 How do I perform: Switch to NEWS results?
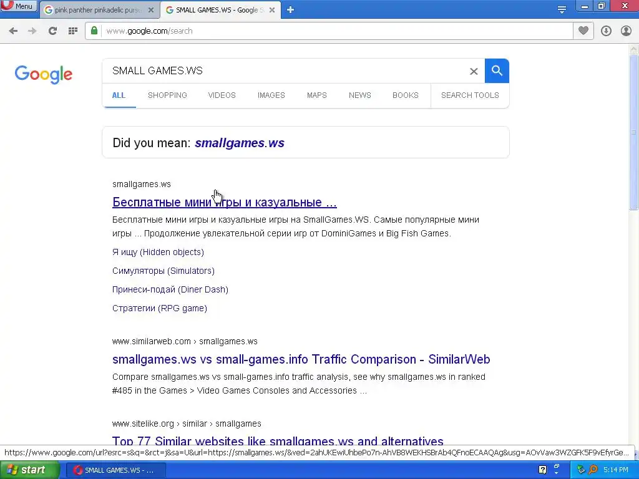pos(360,95)
